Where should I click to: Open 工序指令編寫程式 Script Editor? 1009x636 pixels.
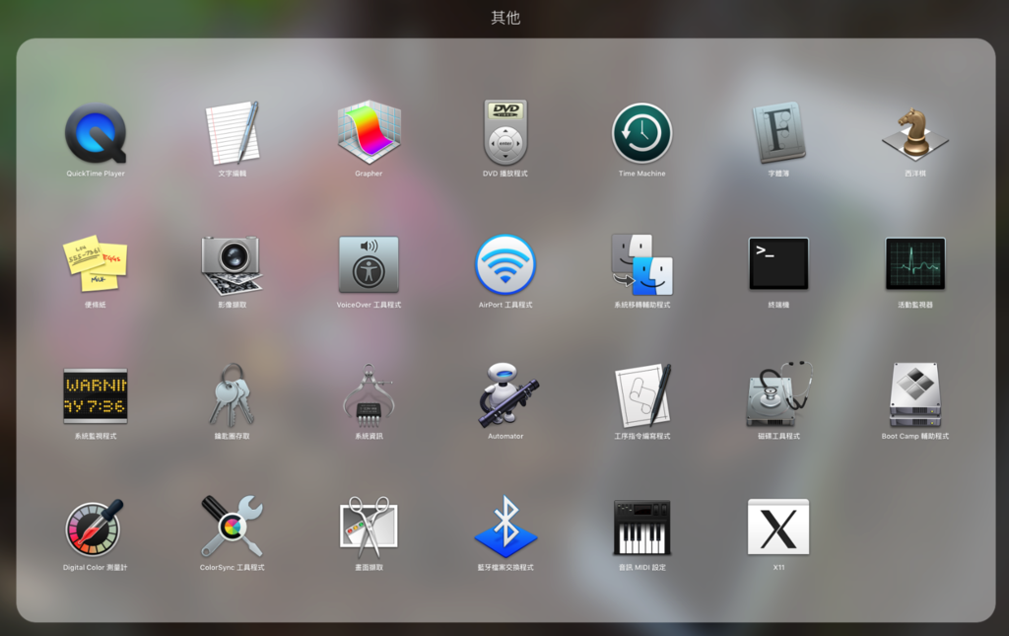tap(642, 395)
